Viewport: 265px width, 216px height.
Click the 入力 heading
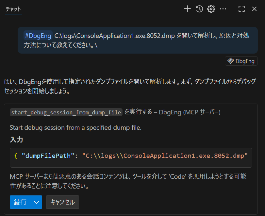click(16, 140)
